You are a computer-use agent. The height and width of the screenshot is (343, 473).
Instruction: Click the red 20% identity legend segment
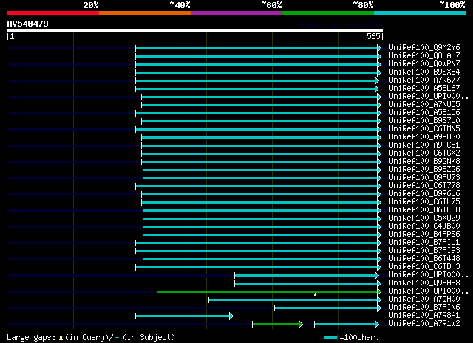(53, 13)
